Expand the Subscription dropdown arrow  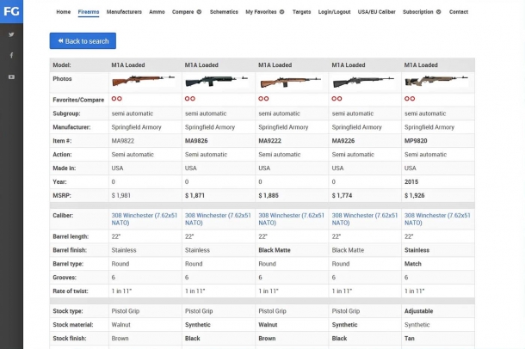point(439,12)
